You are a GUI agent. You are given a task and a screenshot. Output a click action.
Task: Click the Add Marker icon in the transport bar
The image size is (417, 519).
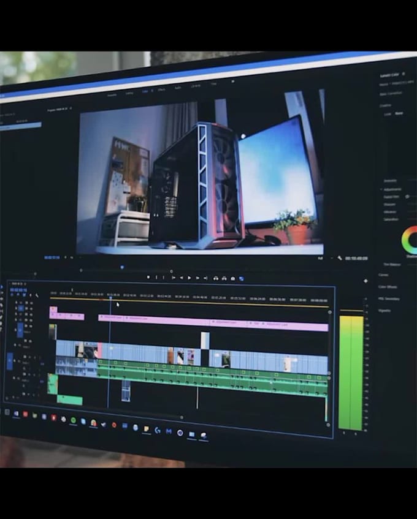(148, 277)
